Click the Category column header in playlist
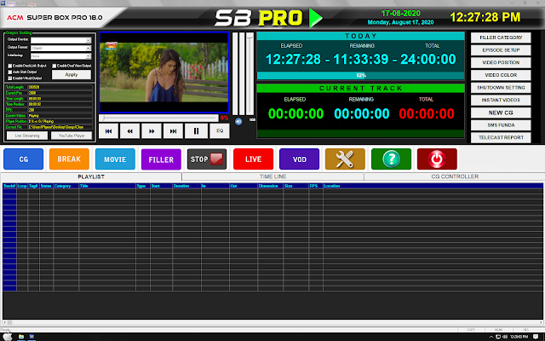Viewport: 545px width, 341px height. point(66,186)
